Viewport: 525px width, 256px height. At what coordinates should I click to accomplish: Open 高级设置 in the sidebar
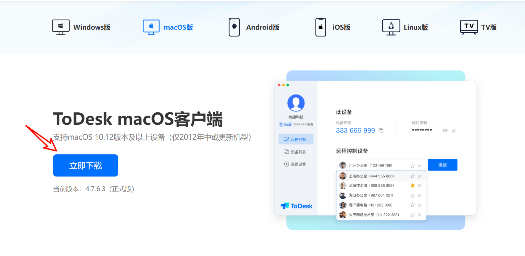[295, 164]
